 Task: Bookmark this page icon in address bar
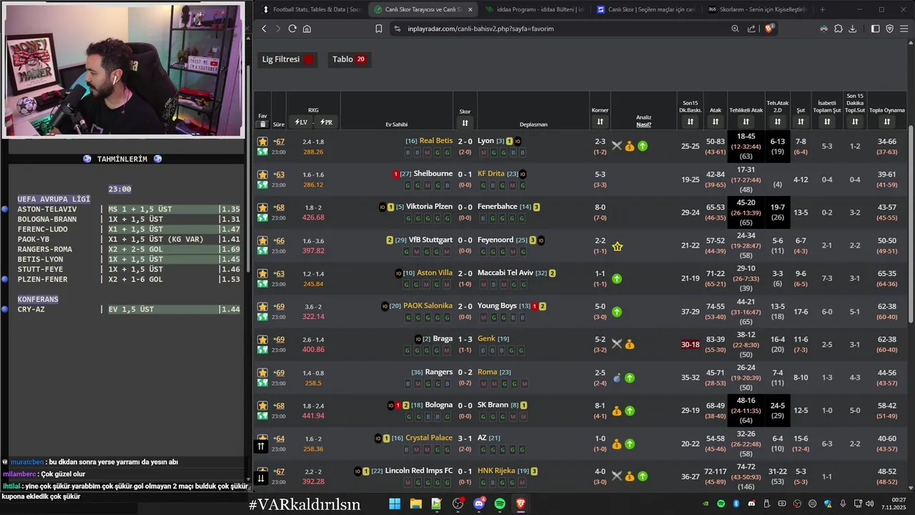point(379,29)
